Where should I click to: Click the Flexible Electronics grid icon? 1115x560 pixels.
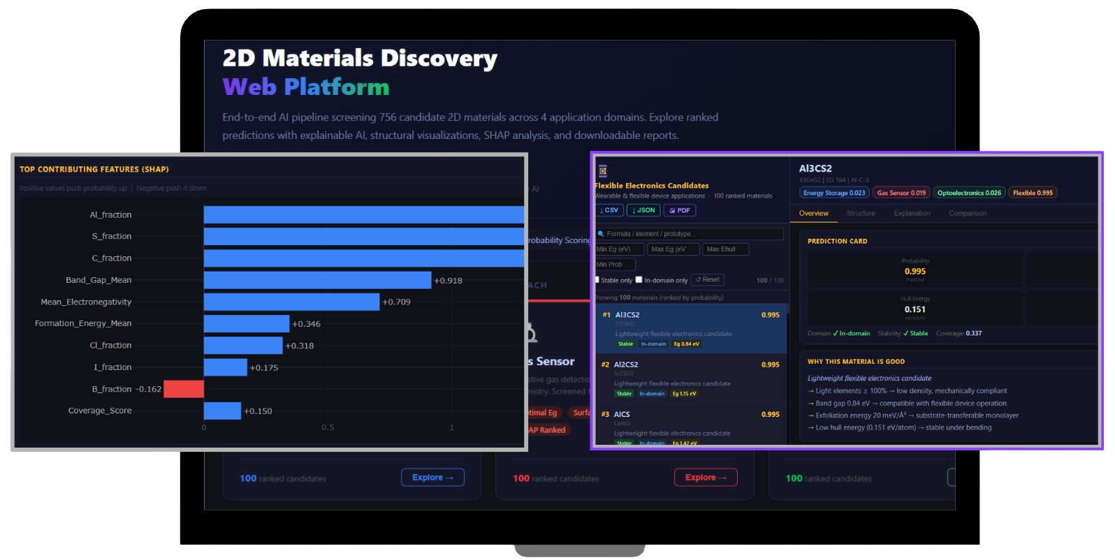click(603, 171)
